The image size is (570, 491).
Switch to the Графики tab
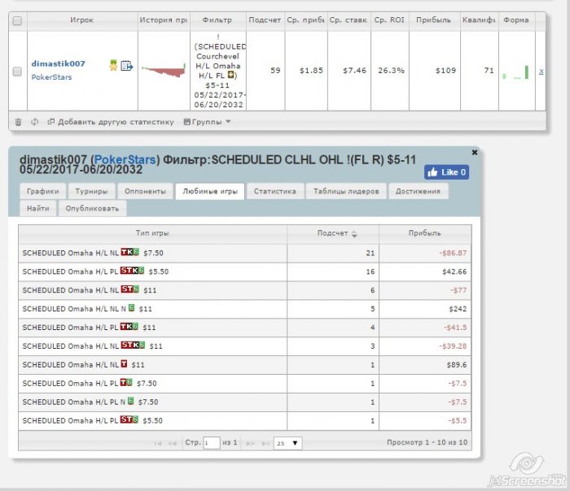pyautogui.click(x=42, y=191)
